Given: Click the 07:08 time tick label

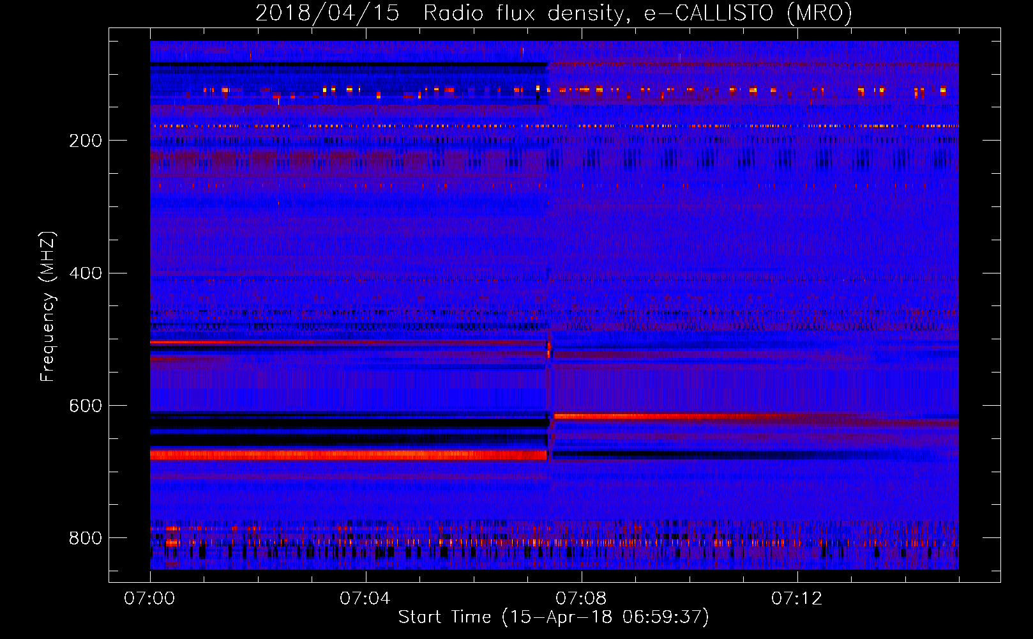Looking at the screenshot, I should point(580,598).
